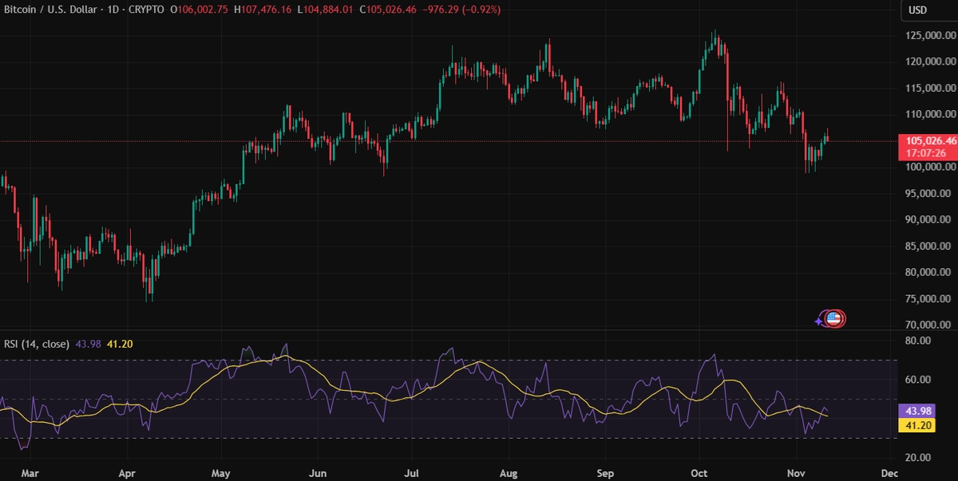The width and height of the screenshot is (958, 481).
Task: Click the Jul label on the time axis
Action: [x=413, y=473]
